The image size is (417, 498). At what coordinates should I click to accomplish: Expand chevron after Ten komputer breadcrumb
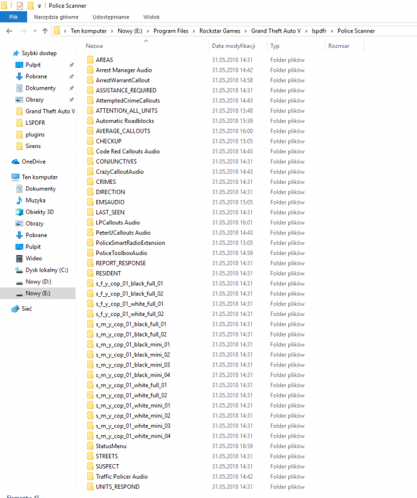coord(112,31)
